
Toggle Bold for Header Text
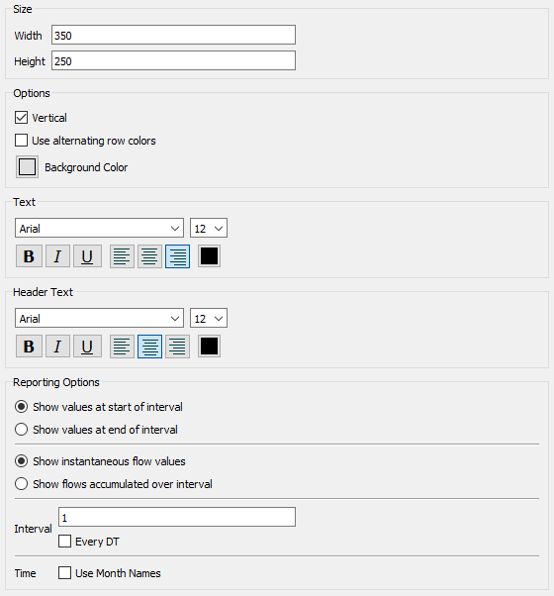point(29,347)
